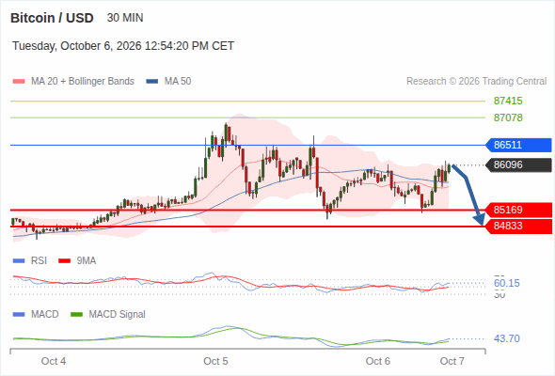Click the 9MA red legend swatch

pos(64,261)
